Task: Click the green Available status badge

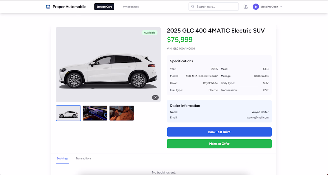Action: pyautogui.click(x=150, y=33)
